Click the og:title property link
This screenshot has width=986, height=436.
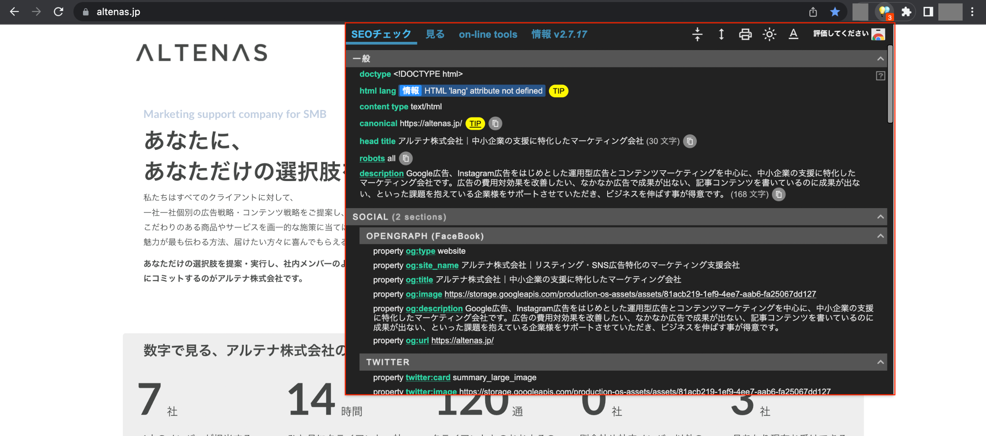[419, 280]
